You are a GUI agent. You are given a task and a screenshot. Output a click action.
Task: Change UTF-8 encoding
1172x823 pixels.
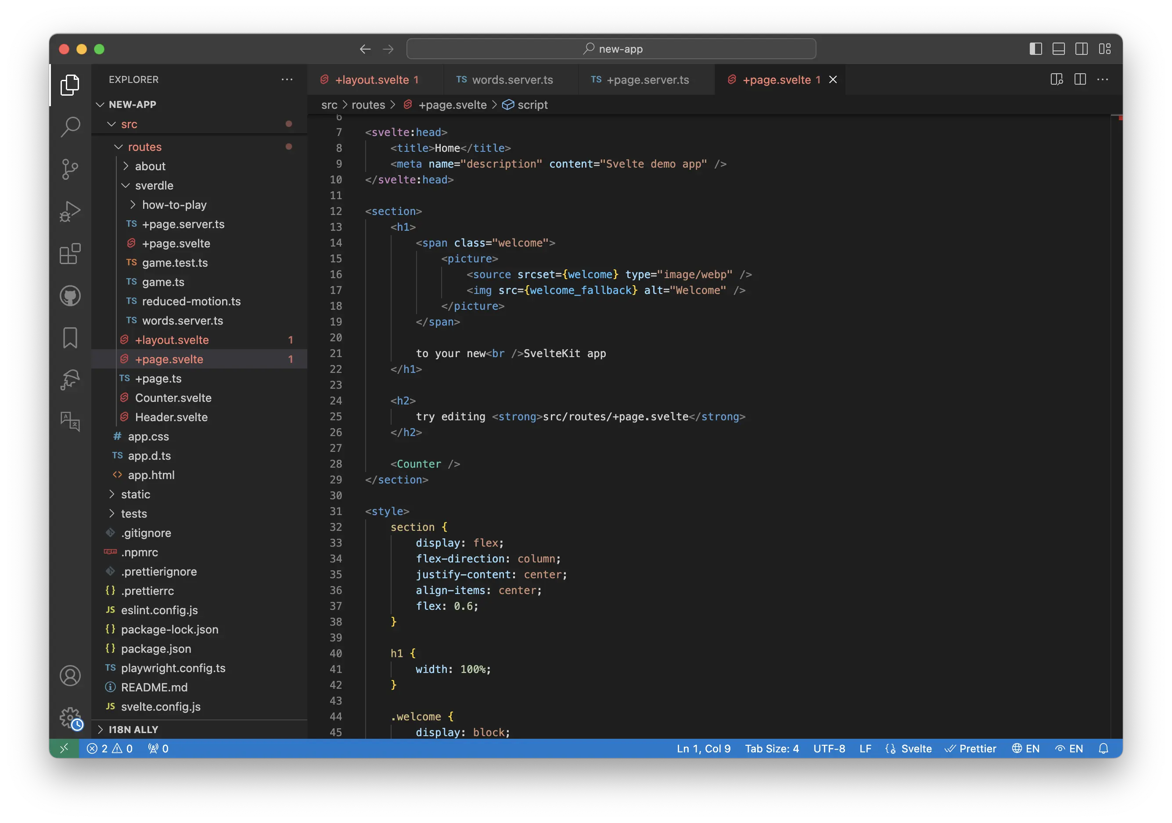pos(829,748)
